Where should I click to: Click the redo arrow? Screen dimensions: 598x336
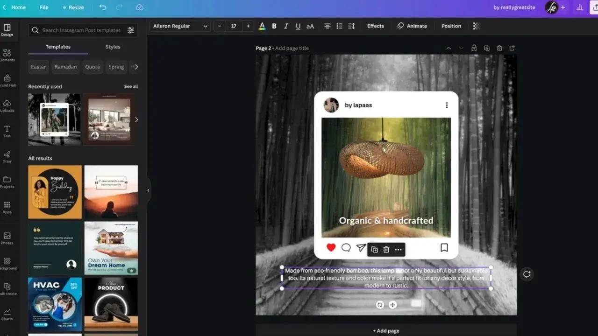pos(119,7)
